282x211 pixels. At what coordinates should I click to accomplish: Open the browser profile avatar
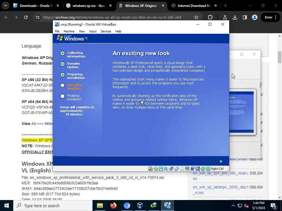tap(255, 17)
